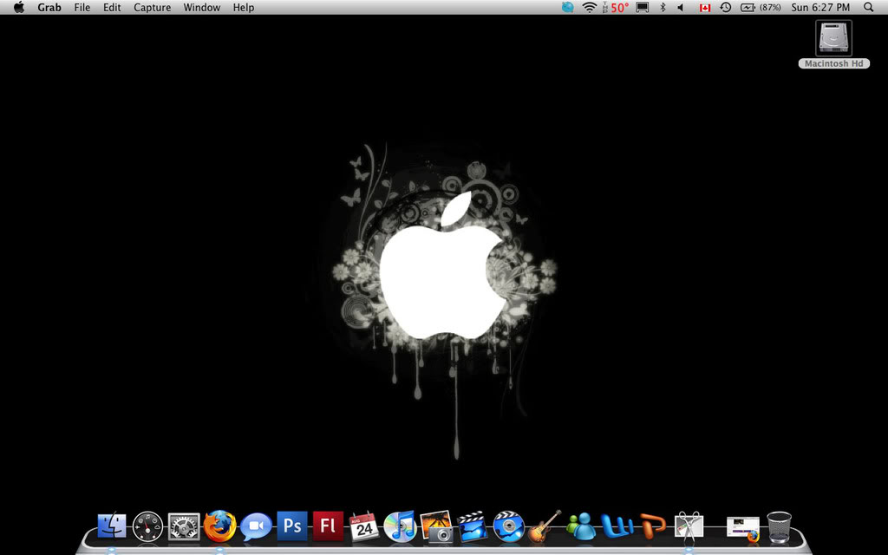Image resolution: width=888 pixels, height=555 pixels.
Task: Open the Trash in the dock
Action: click(780, 526)
